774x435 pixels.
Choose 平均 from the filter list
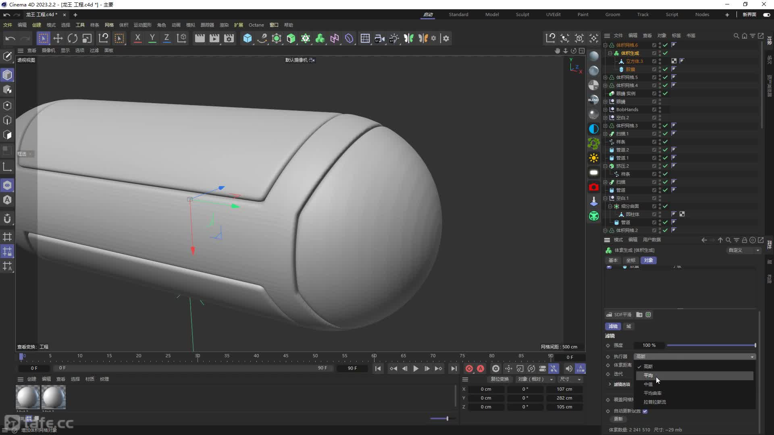695,375
